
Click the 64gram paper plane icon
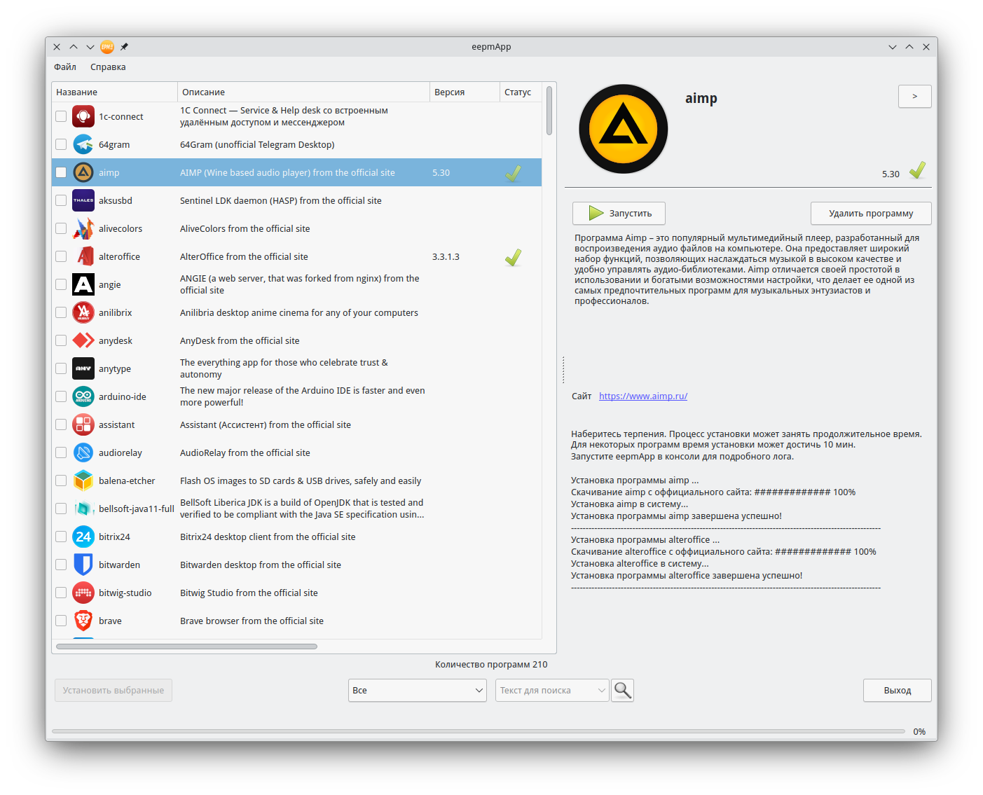click(x=83, y=144)
